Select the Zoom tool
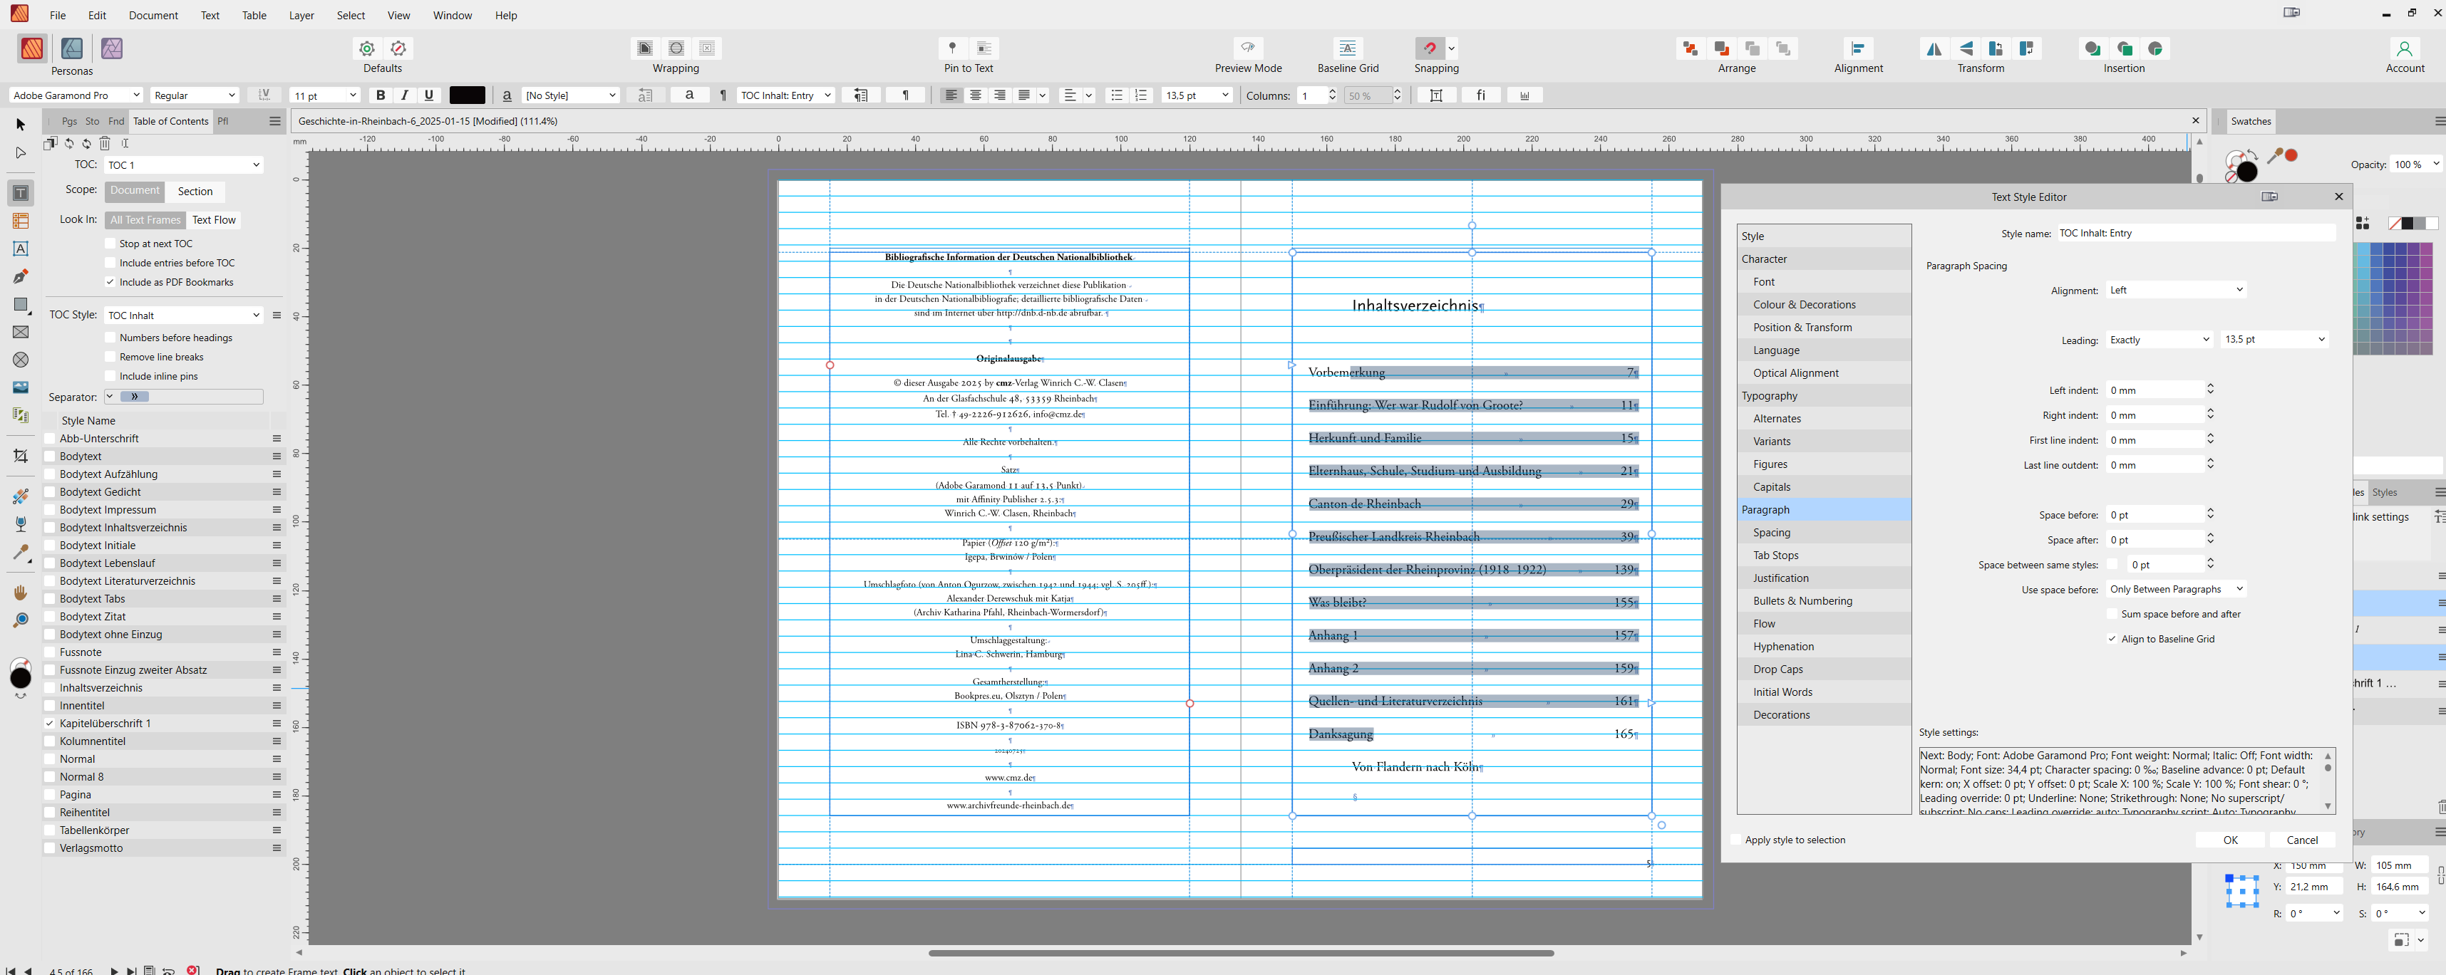 click(21, 620)
